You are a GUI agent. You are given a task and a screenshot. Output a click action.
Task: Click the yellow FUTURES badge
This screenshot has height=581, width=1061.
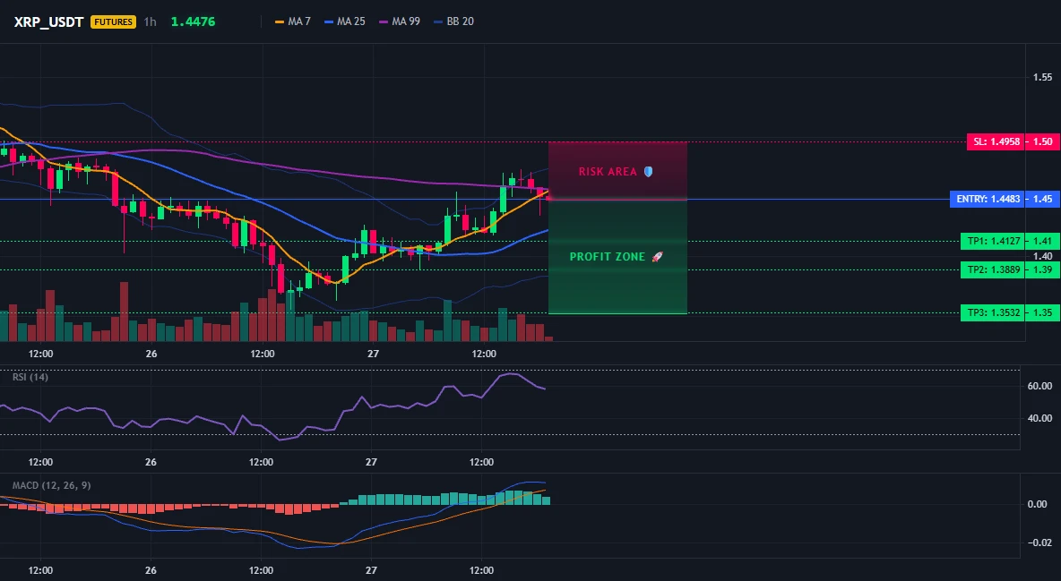pyautogui.click(x=113, y=21)
